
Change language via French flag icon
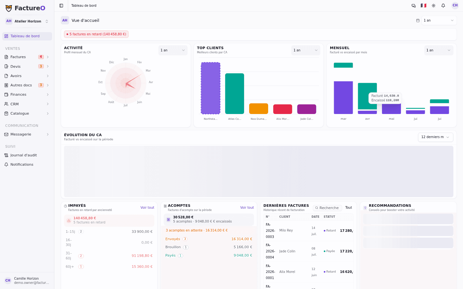tap(423, 5)
